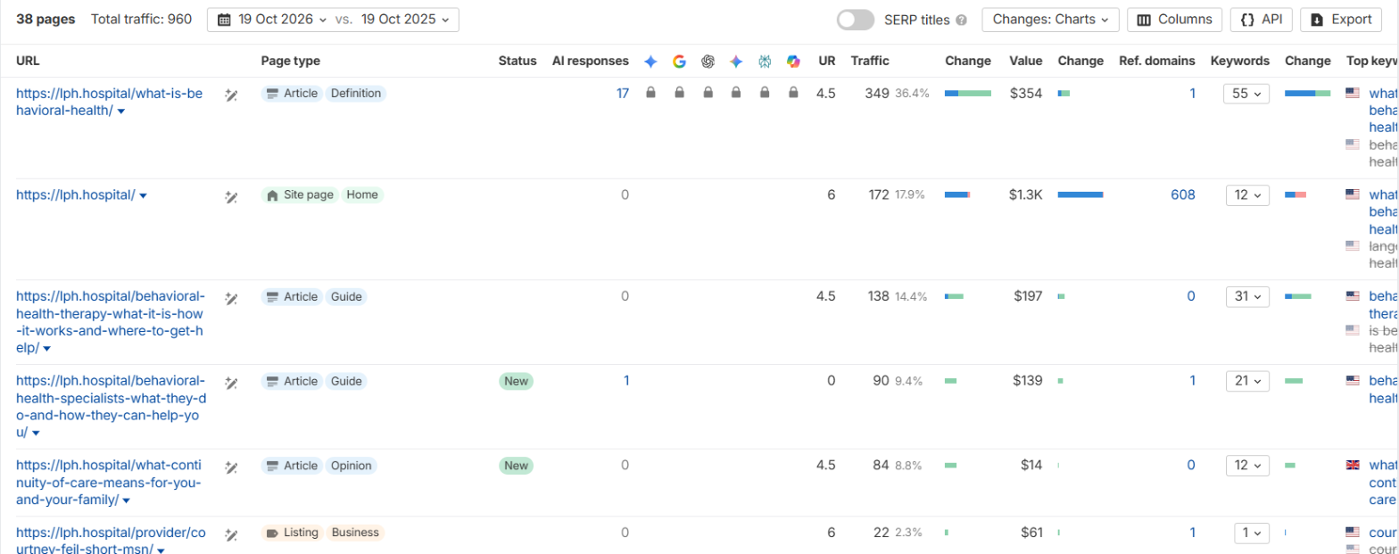Open the Changes: Charts dropdown
Screen dimensions: 1399x554
(1050, 19)
